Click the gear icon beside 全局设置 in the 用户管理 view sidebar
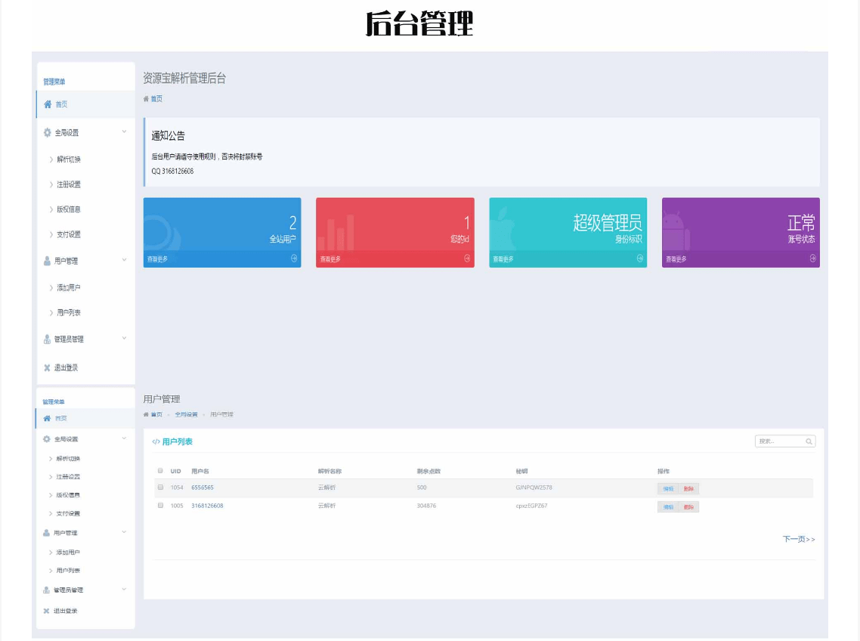This screenshot has height=641, width=860. pos(47,439)
